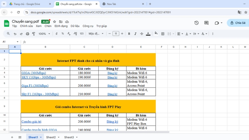Viewport: 249px width, 140px height.
Task: Open the comments panel icon
Action: (x=206, y=23)
